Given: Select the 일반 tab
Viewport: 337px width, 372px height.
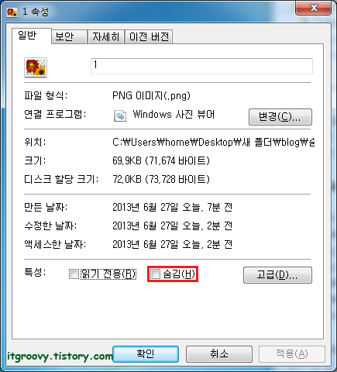Looking at the screenshot, I should point(32,36).
